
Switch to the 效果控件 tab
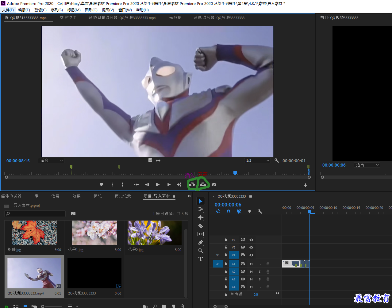[68, 18]
